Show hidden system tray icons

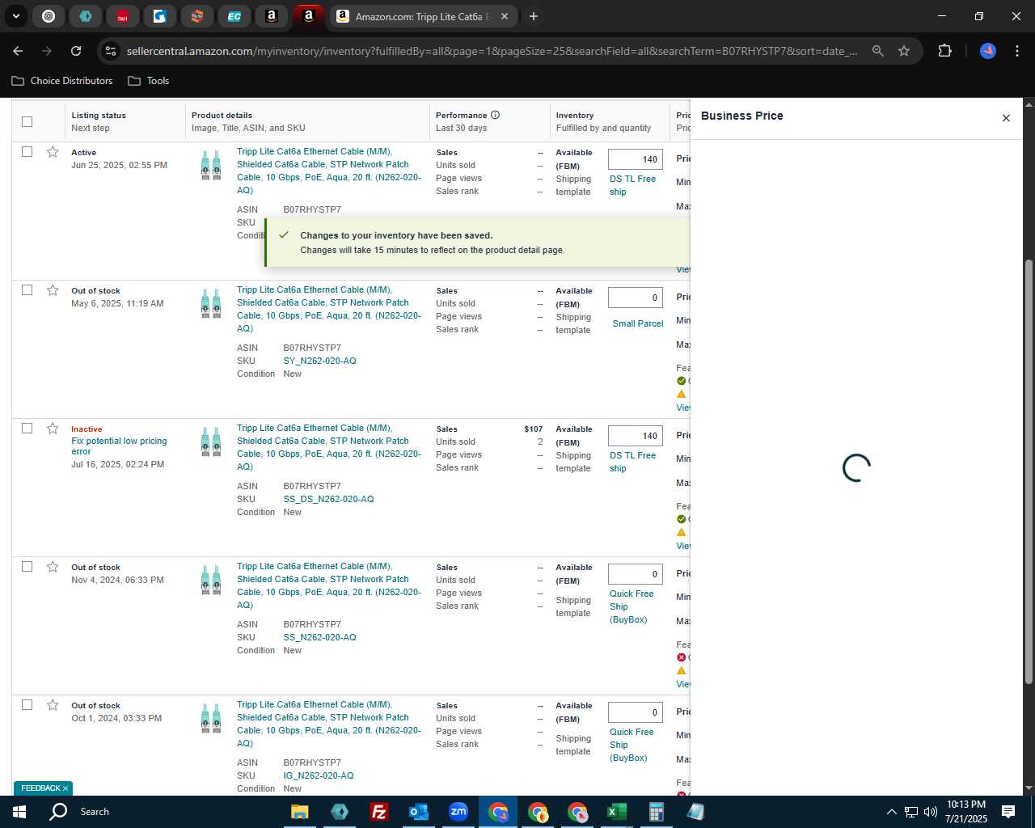[891, 812]
